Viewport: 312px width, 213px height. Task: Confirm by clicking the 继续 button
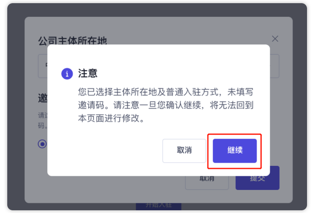point(235,151)
